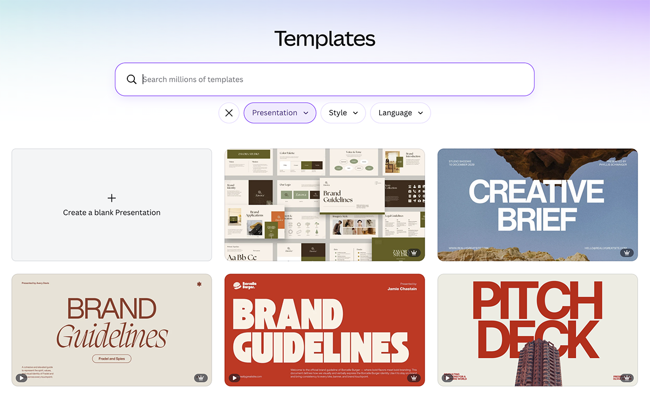Clear filters with the X button
Screen dimensions: 650x394
[229, 113]
